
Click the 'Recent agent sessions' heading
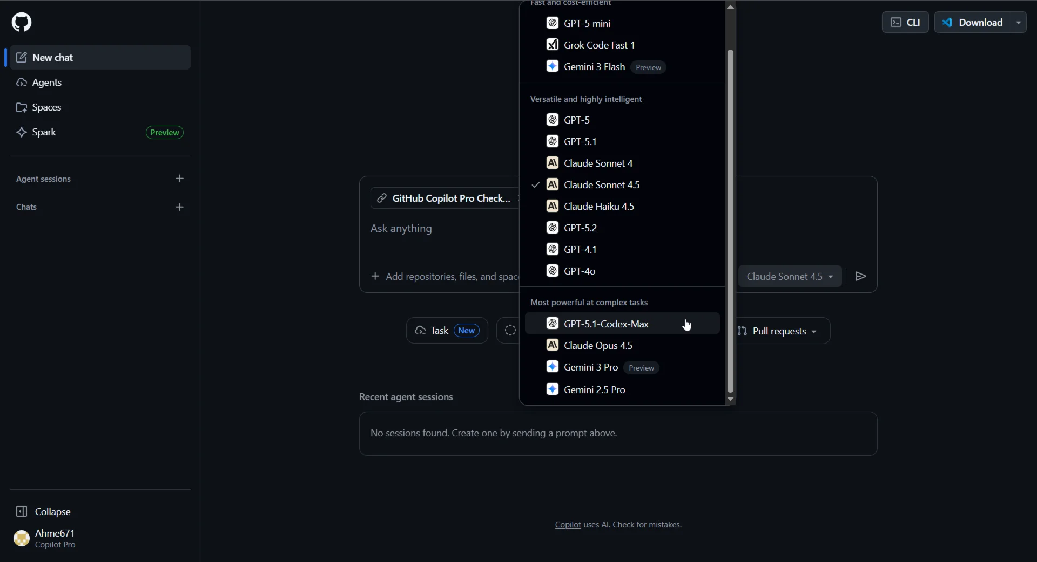(406, 397)
